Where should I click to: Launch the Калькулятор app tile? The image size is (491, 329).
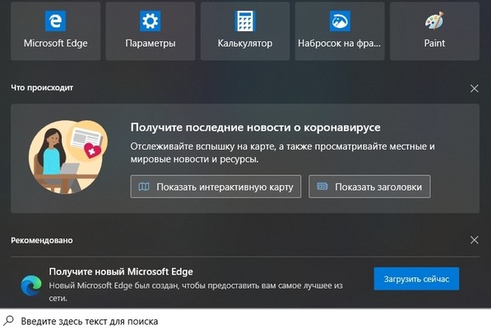[x=245, y=31]
